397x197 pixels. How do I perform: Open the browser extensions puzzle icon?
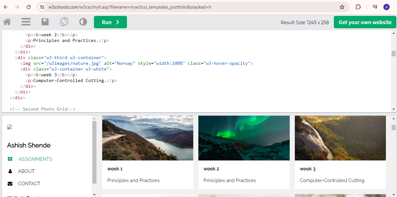pyautogui.click(x=358, y=7)
